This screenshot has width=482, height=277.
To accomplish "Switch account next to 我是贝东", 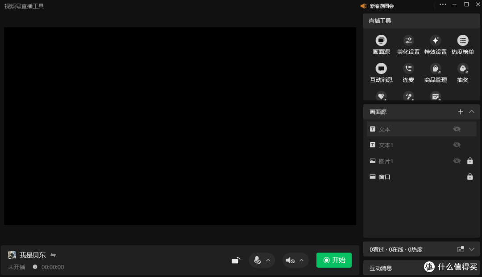I will tap(53, 255).
